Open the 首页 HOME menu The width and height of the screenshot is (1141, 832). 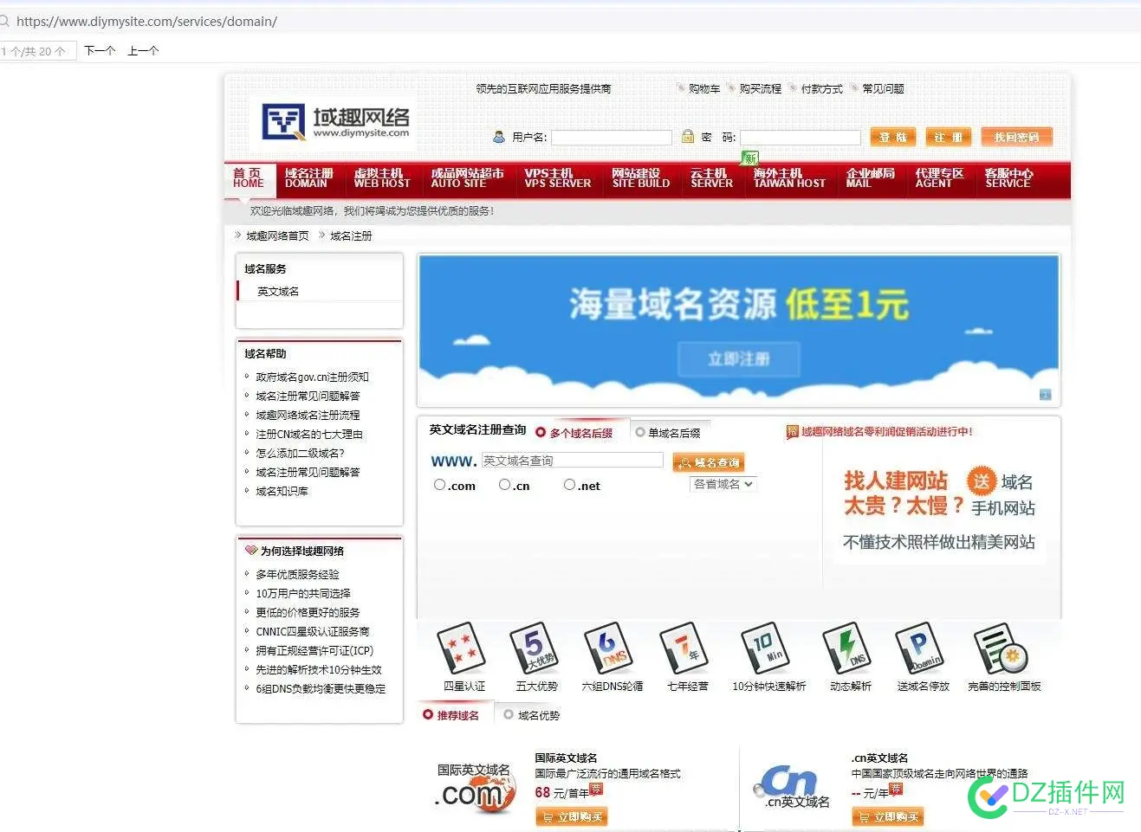point(249,178)
